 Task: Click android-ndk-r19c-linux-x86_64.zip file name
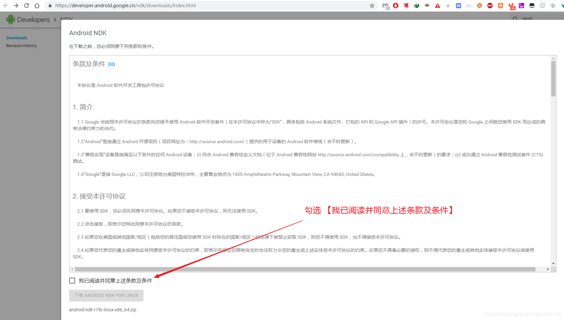pyautogui.click(x=103, y=310)
